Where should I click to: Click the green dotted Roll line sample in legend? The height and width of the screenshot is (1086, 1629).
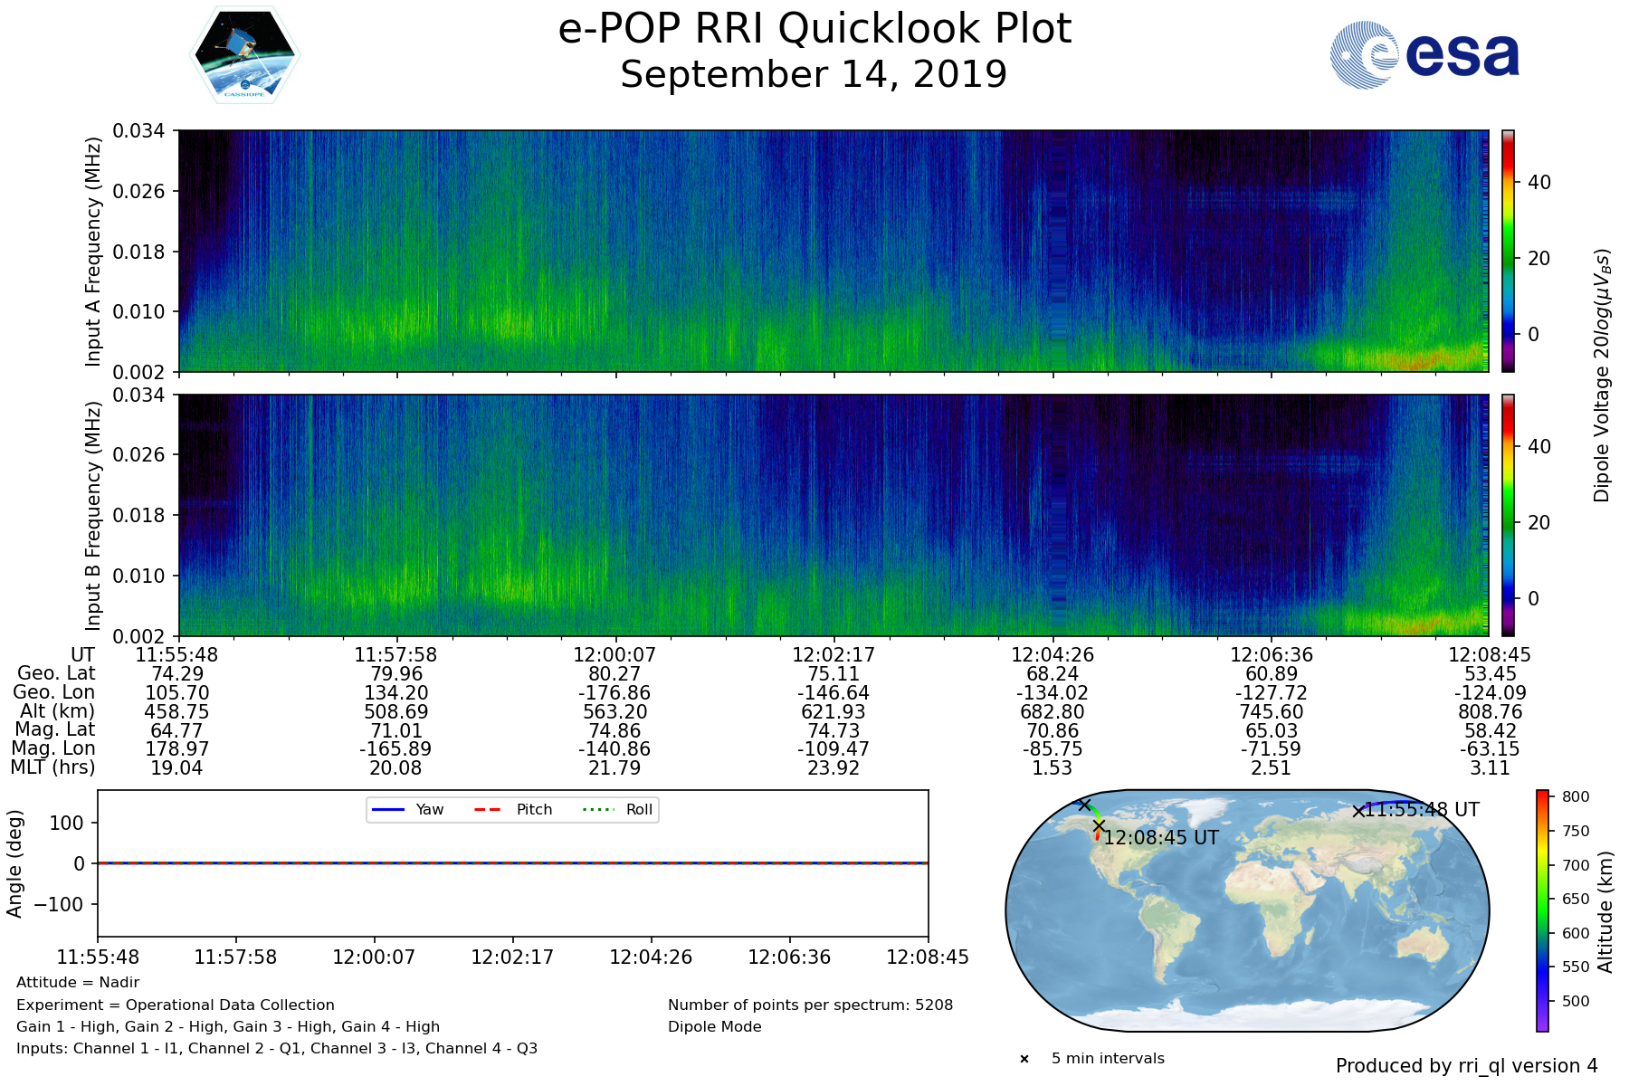click(x=597, y=810)
